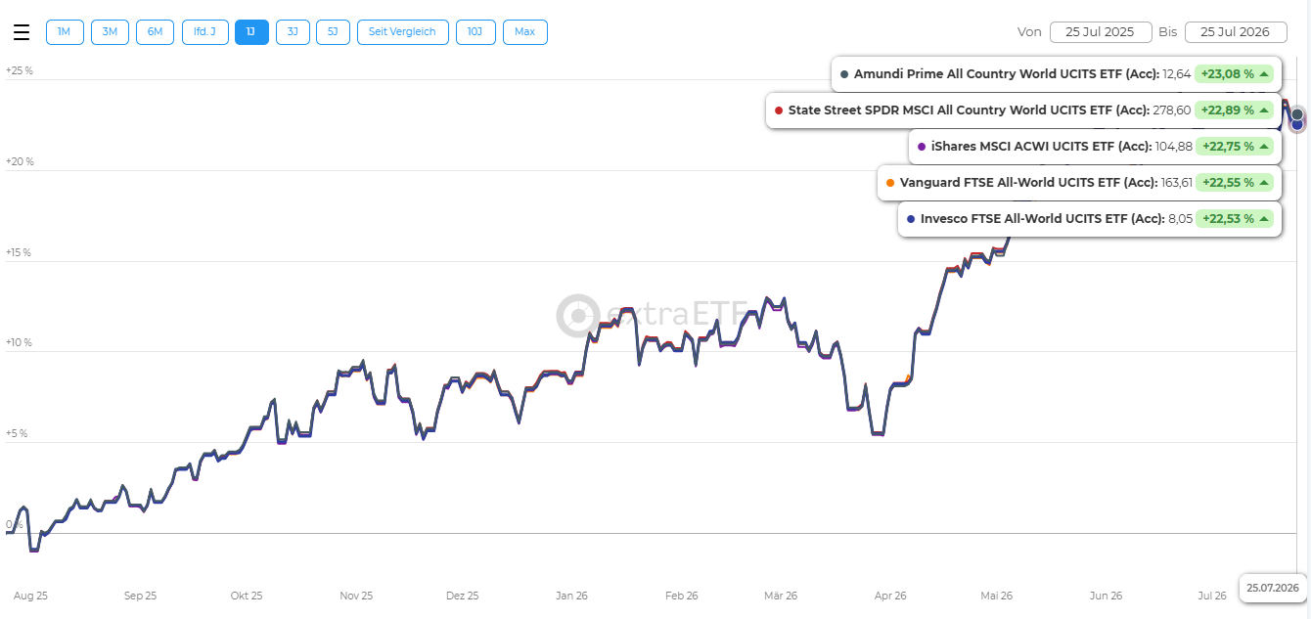Viewport: 1311px width, 619px height.
Task: Select the 10J time range
Action: (475, 32)
